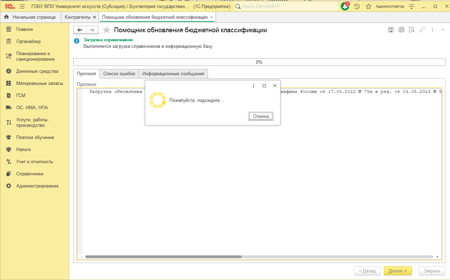Click the Закрыть button

click(432, 271)
